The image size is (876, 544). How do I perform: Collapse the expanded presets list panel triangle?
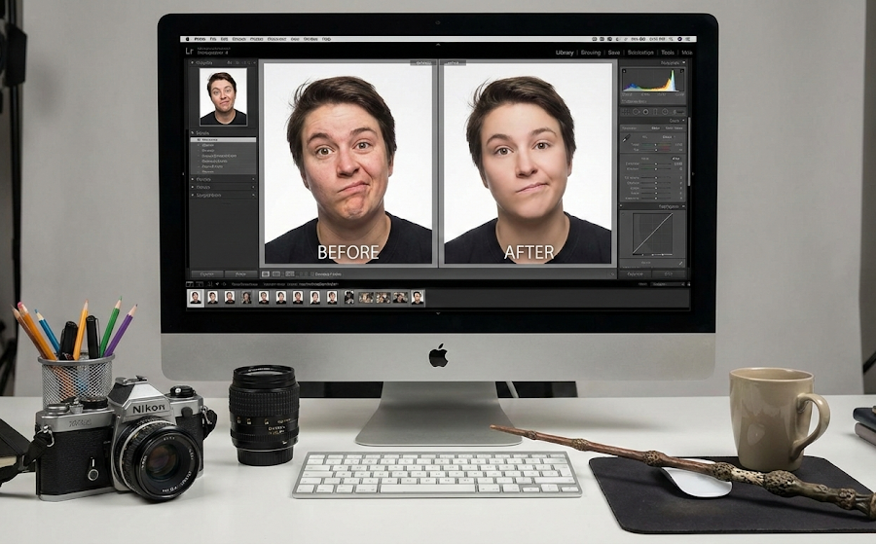(x=193, y=133)
